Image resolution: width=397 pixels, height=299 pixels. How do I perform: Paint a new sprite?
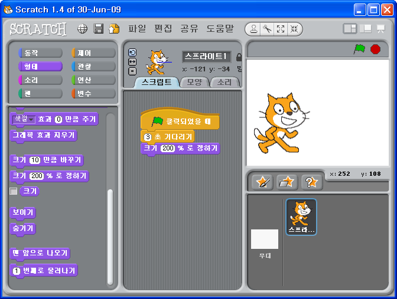[x=262, y=182]
